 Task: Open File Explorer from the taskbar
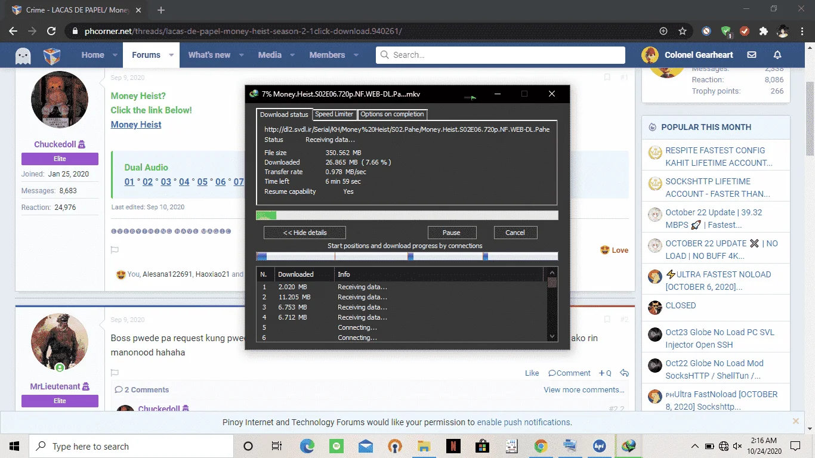coord(424,446)
